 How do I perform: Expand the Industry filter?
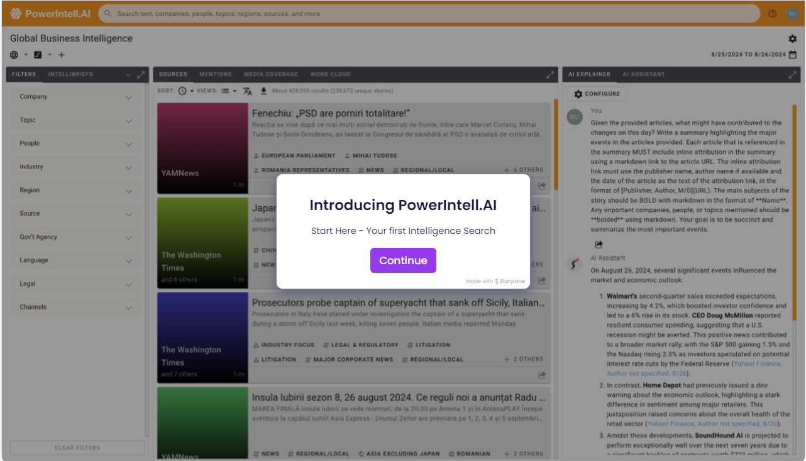pos(75,167)
